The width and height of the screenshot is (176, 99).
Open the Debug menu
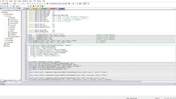tap(20, 1)
